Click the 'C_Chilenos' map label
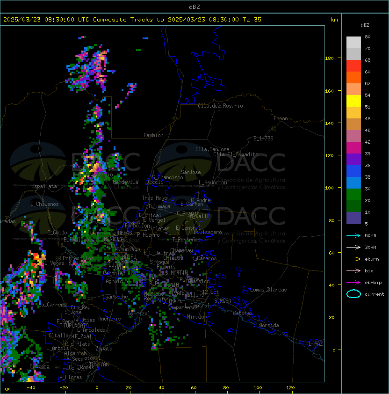This screenshot has width=389, height=394. pos(44,204)
